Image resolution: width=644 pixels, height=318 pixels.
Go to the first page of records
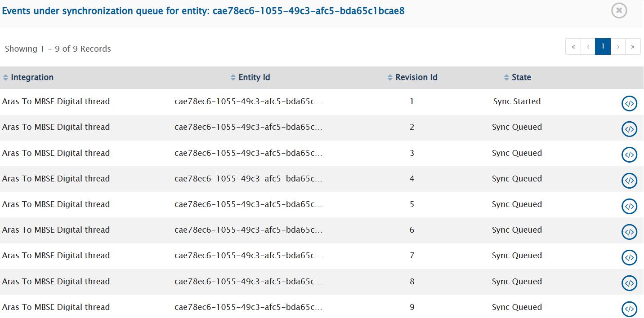(x=573, y=46)
